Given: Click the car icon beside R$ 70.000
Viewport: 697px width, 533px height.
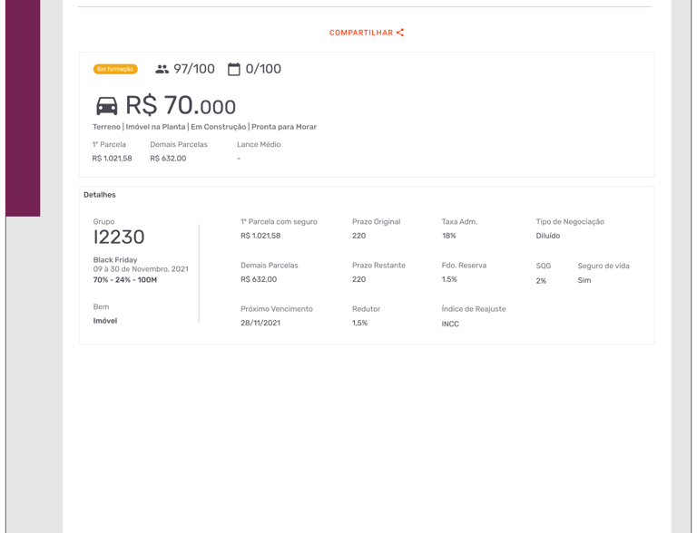Looking at the screenshot, I should tap(106, 106).
